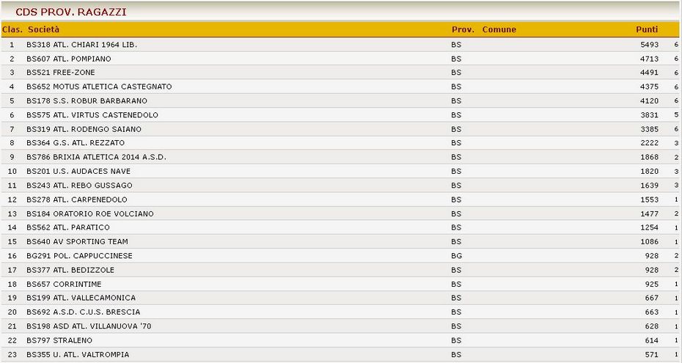Viewport: 682px width, 363px height.
Task: Click the points value 4120
Action: point(650,101)
